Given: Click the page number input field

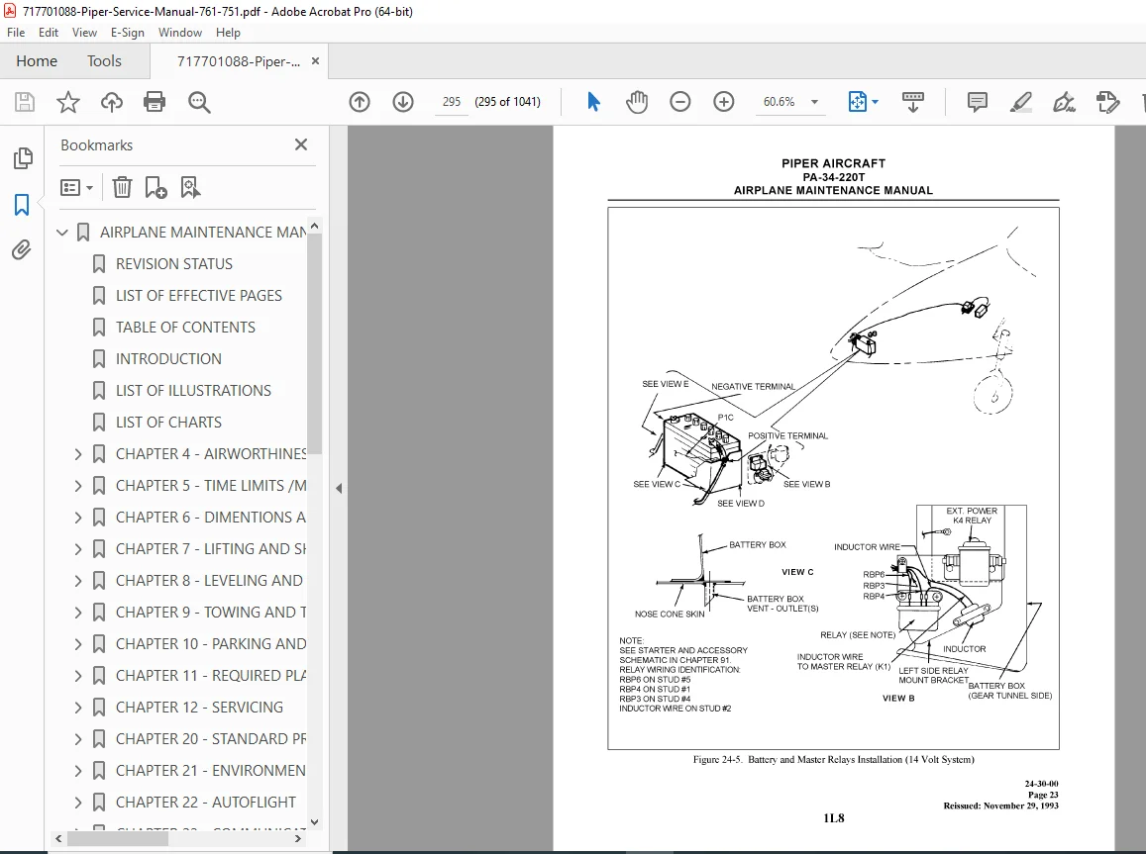Looking at the screenshot, I should pyautogui.click(x=452, y=102).
